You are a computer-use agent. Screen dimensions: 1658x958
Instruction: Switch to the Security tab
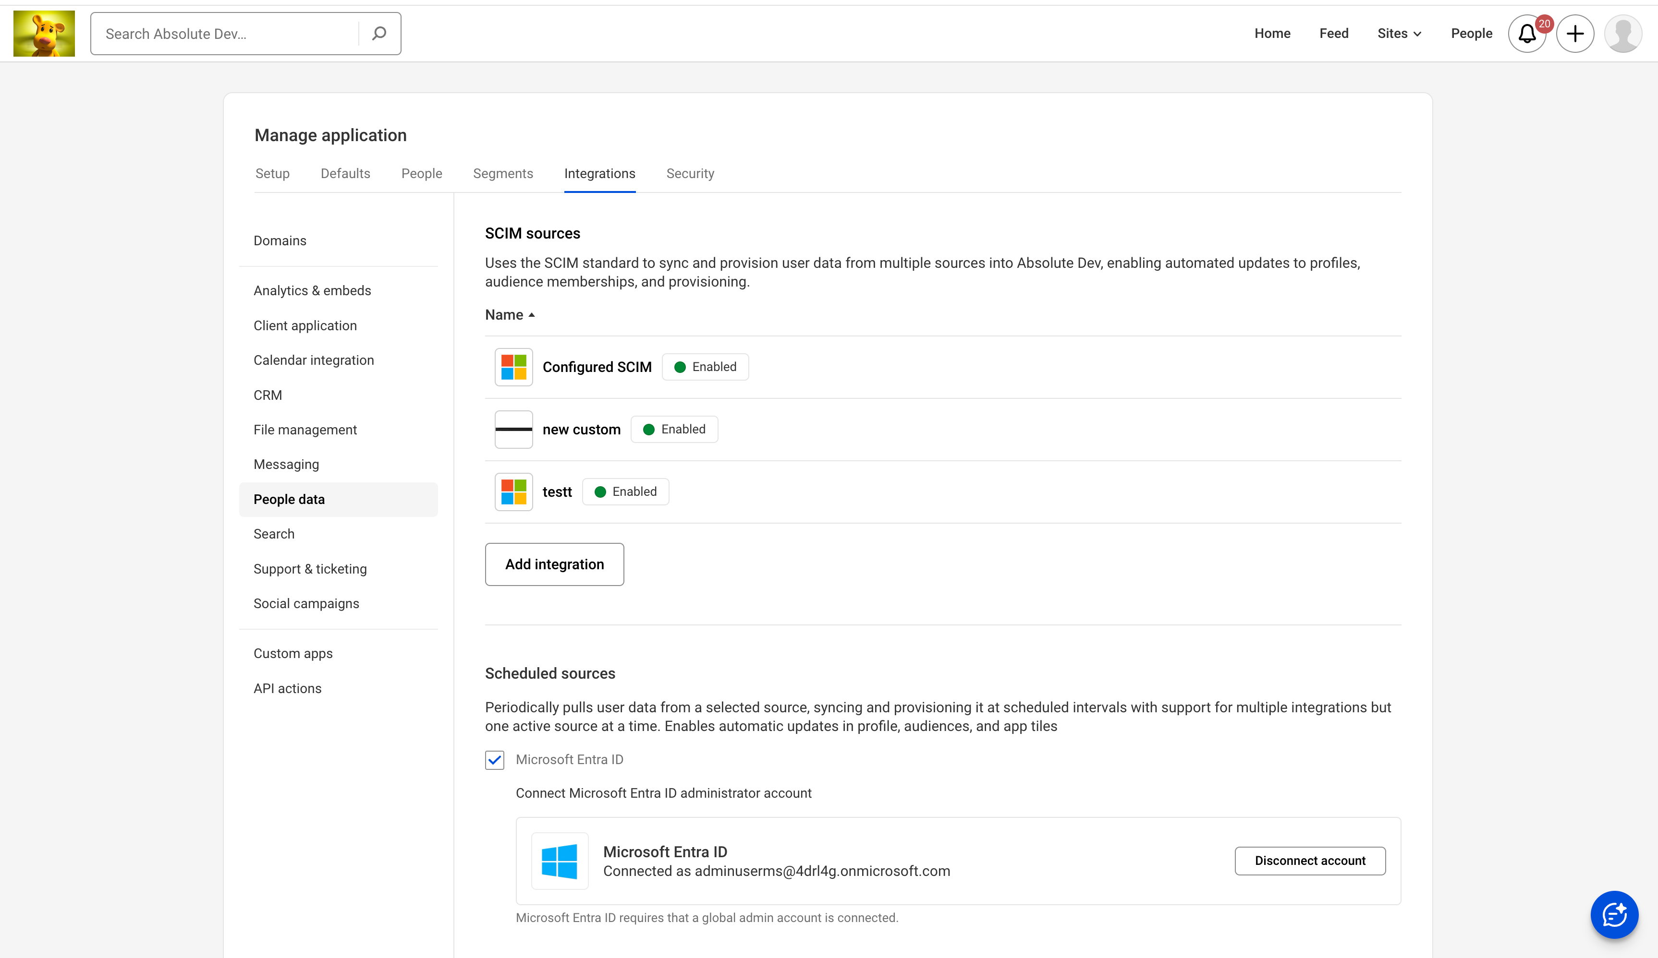[x=690, y=174]
